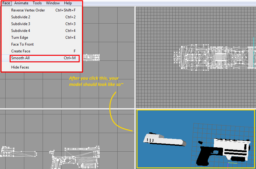Open the Animate menu
Image resolution: width=256 pixels, height=169 pixels.
[21, 3]
